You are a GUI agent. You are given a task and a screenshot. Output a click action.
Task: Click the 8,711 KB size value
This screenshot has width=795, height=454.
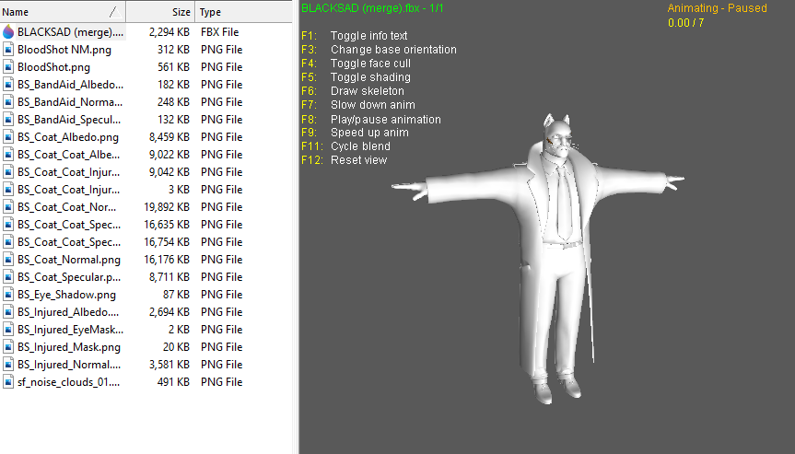pos(169,276)
